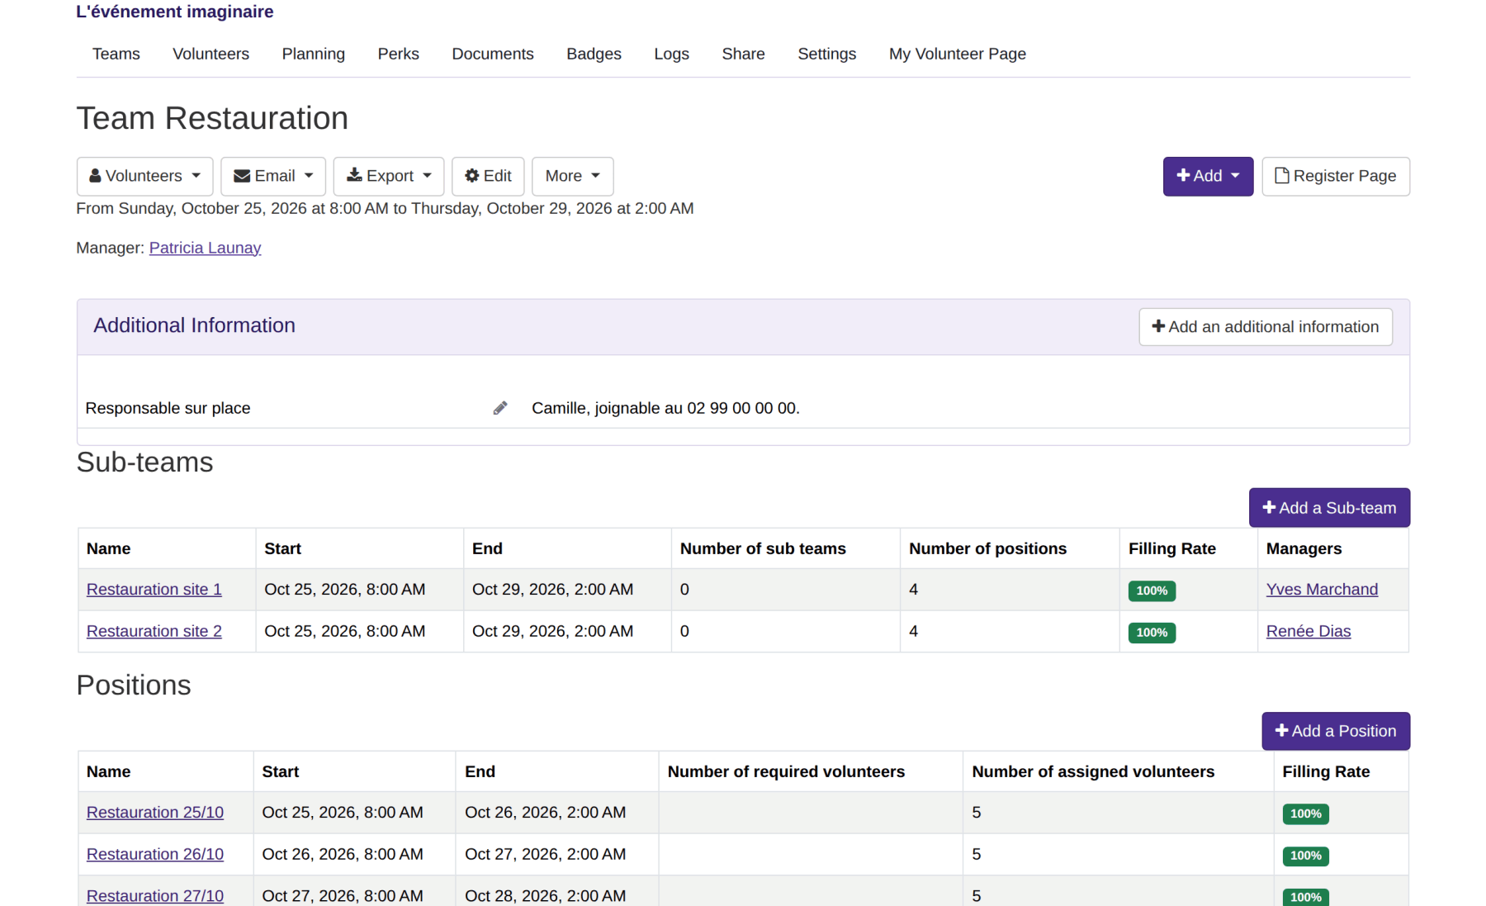
Task: Open manager Renée Dias link
Action: tap(1309, 631)
